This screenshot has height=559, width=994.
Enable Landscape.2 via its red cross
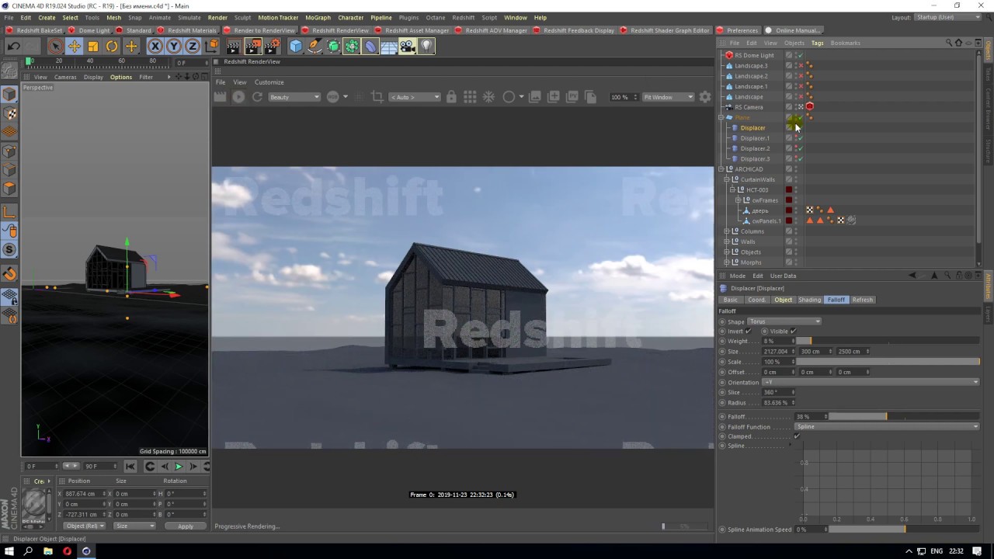pyautogui.click(x=801, y=76)
